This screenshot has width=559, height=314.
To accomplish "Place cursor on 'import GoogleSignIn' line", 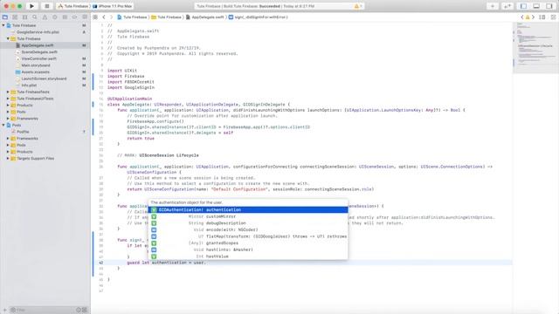I will (131, 87).
